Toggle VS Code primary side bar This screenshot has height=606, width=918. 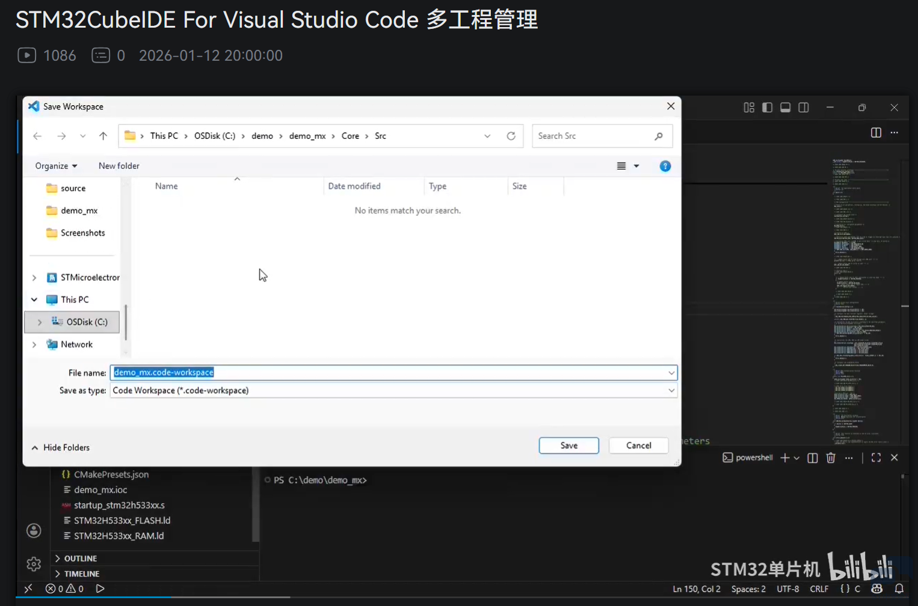[x=767, y=108]
